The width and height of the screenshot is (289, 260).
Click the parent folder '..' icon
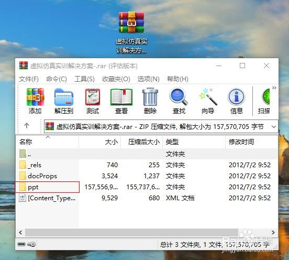point(23,154)
